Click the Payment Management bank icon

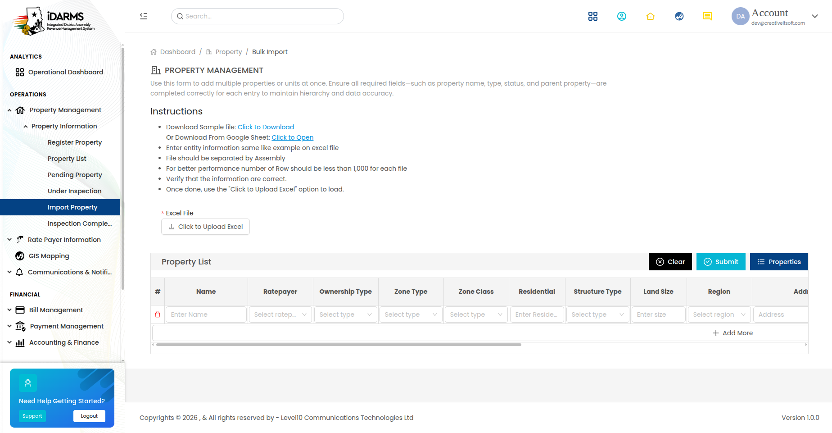[x=20, y=326]
